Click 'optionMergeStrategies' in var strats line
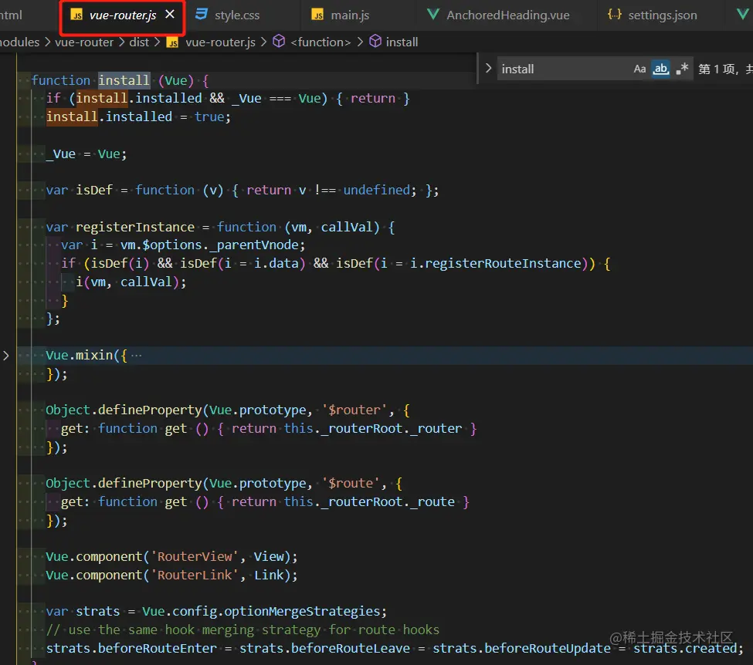753x665 pixels. pos(302,611)
